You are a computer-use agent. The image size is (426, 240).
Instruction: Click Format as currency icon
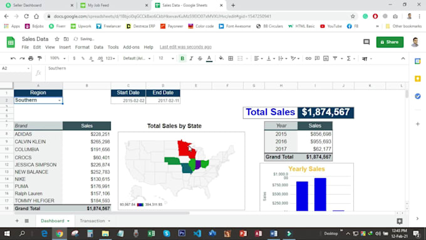74,58
